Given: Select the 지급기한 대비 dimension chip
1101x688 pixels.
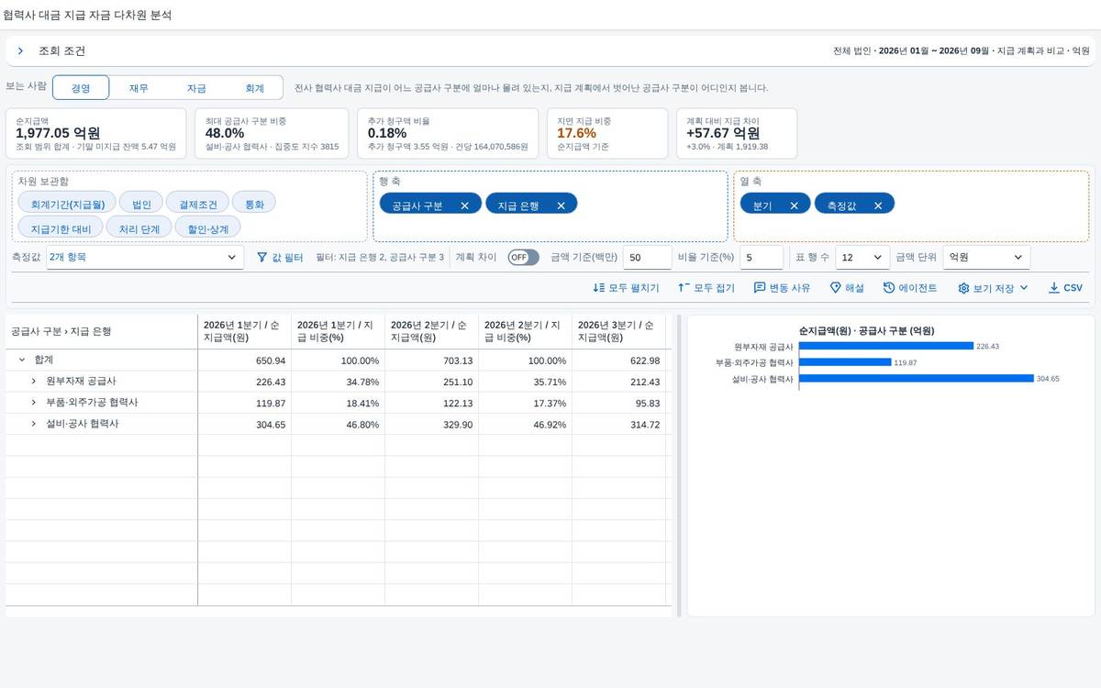Looking at the screenshot, I should [61, 227].
